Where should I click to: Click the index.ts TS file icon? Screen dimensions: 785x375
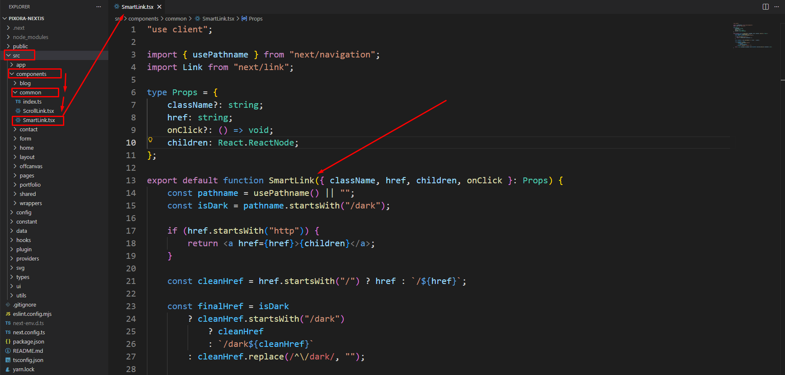tap(18, 102)
